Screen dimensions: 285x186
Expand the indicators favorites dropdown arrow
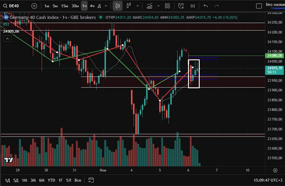(x=158, y=6)
